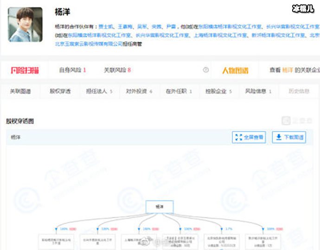View 自身风险 1 details
Image resolution: width=320 pixels, height=250 pixels.
(x=72, y=70)
